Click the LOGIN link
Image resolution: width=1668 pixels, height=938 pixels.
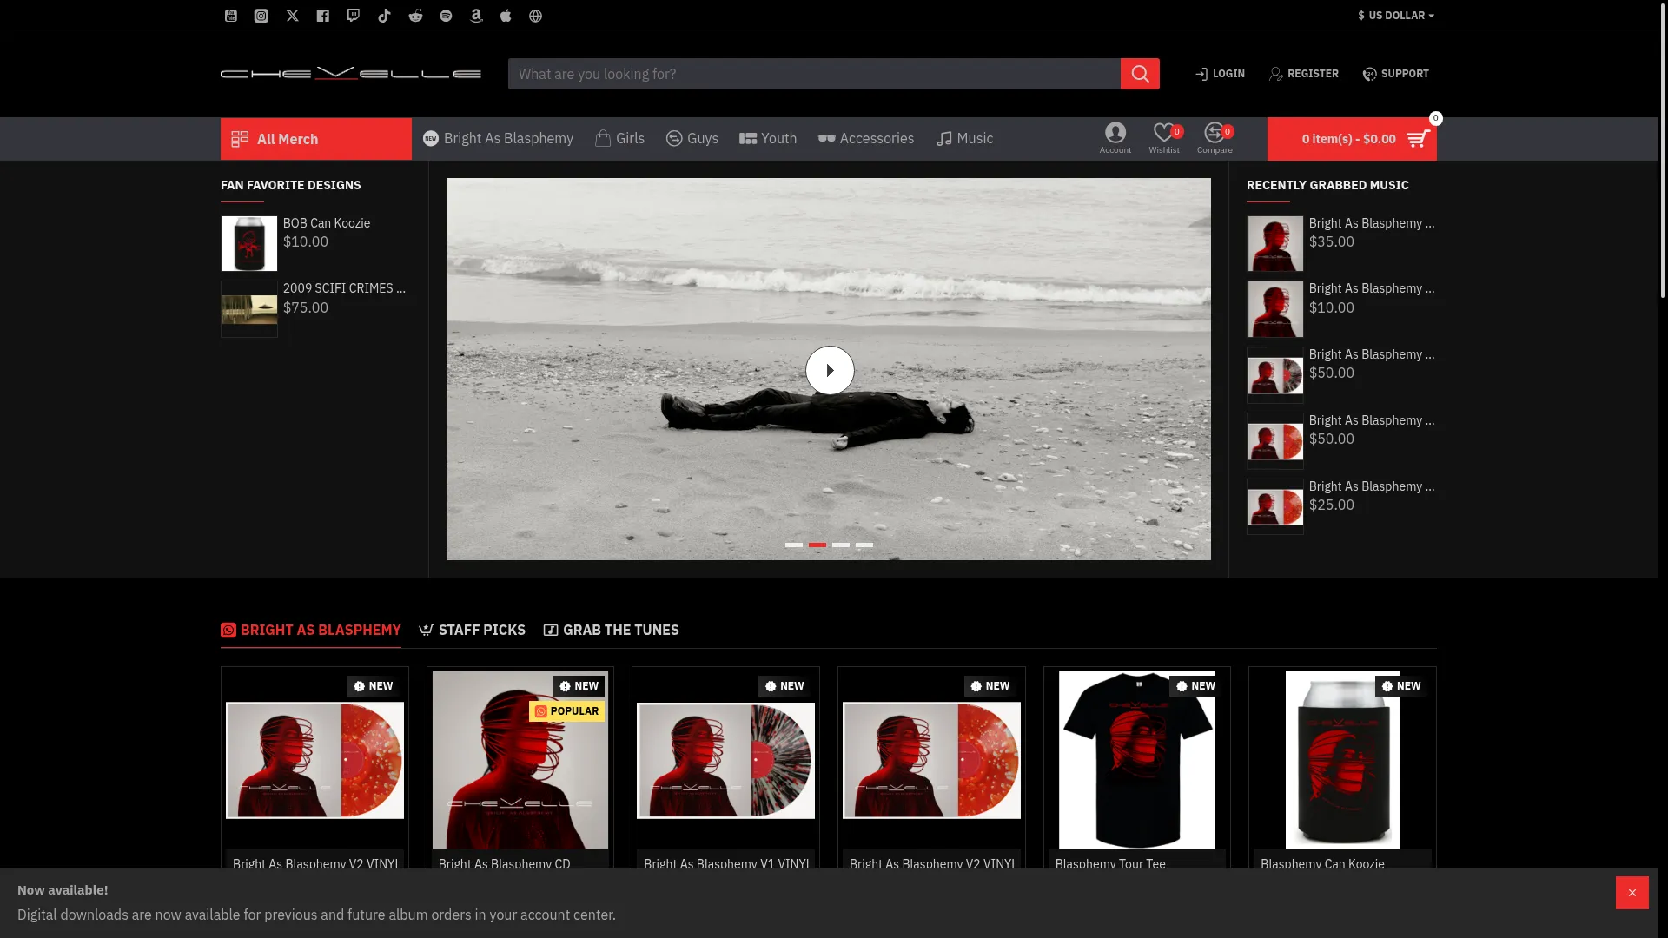tap(1220, 74)
